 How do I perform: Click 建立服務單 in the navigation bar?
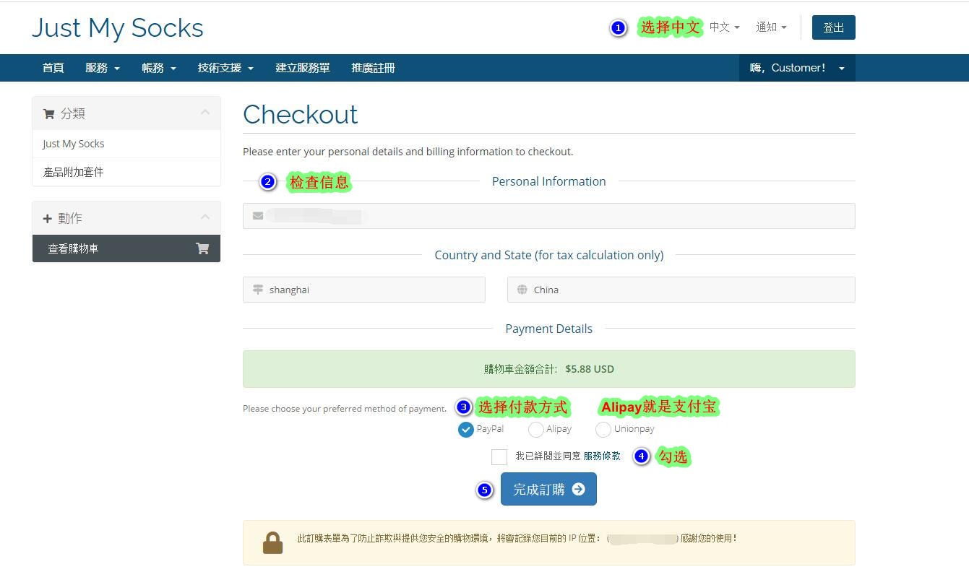(x=303, y=68)
